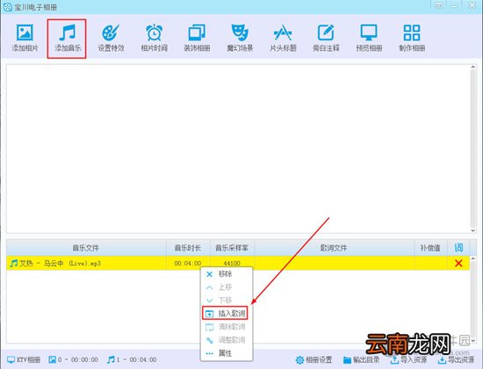Viewport: 483px width, 369px height.
Task: Click the photo count 0 - 00:00:00 indicator
Action: pos(73,359)
